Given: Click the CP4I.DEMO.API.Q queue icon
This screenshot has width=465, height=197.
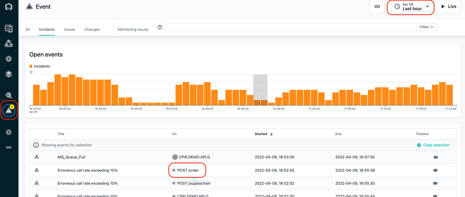Looking at the screenshot, I should pyautogui.click(x=175, y=157).
